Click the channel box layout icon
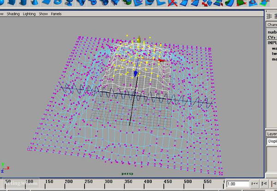The height and width of the screenshot is (191, 277). (269, 17)
